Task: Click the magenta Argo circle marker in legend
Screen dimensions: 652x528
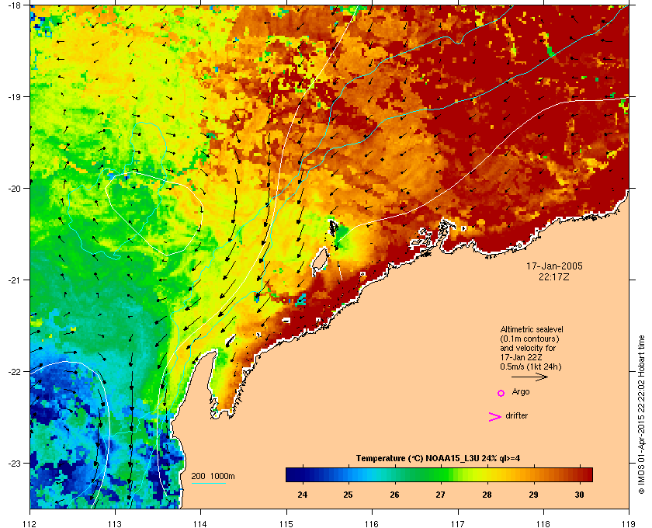Action: click(501, 393)
